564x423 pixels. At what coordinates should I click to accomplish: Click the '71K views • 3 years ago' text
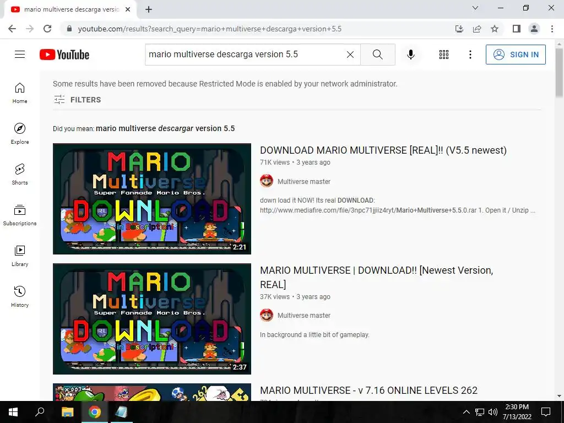[x=295, y=162]
